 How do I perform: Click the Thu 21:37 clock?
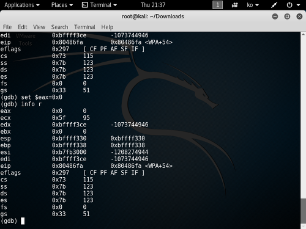(x=153, y=5)
